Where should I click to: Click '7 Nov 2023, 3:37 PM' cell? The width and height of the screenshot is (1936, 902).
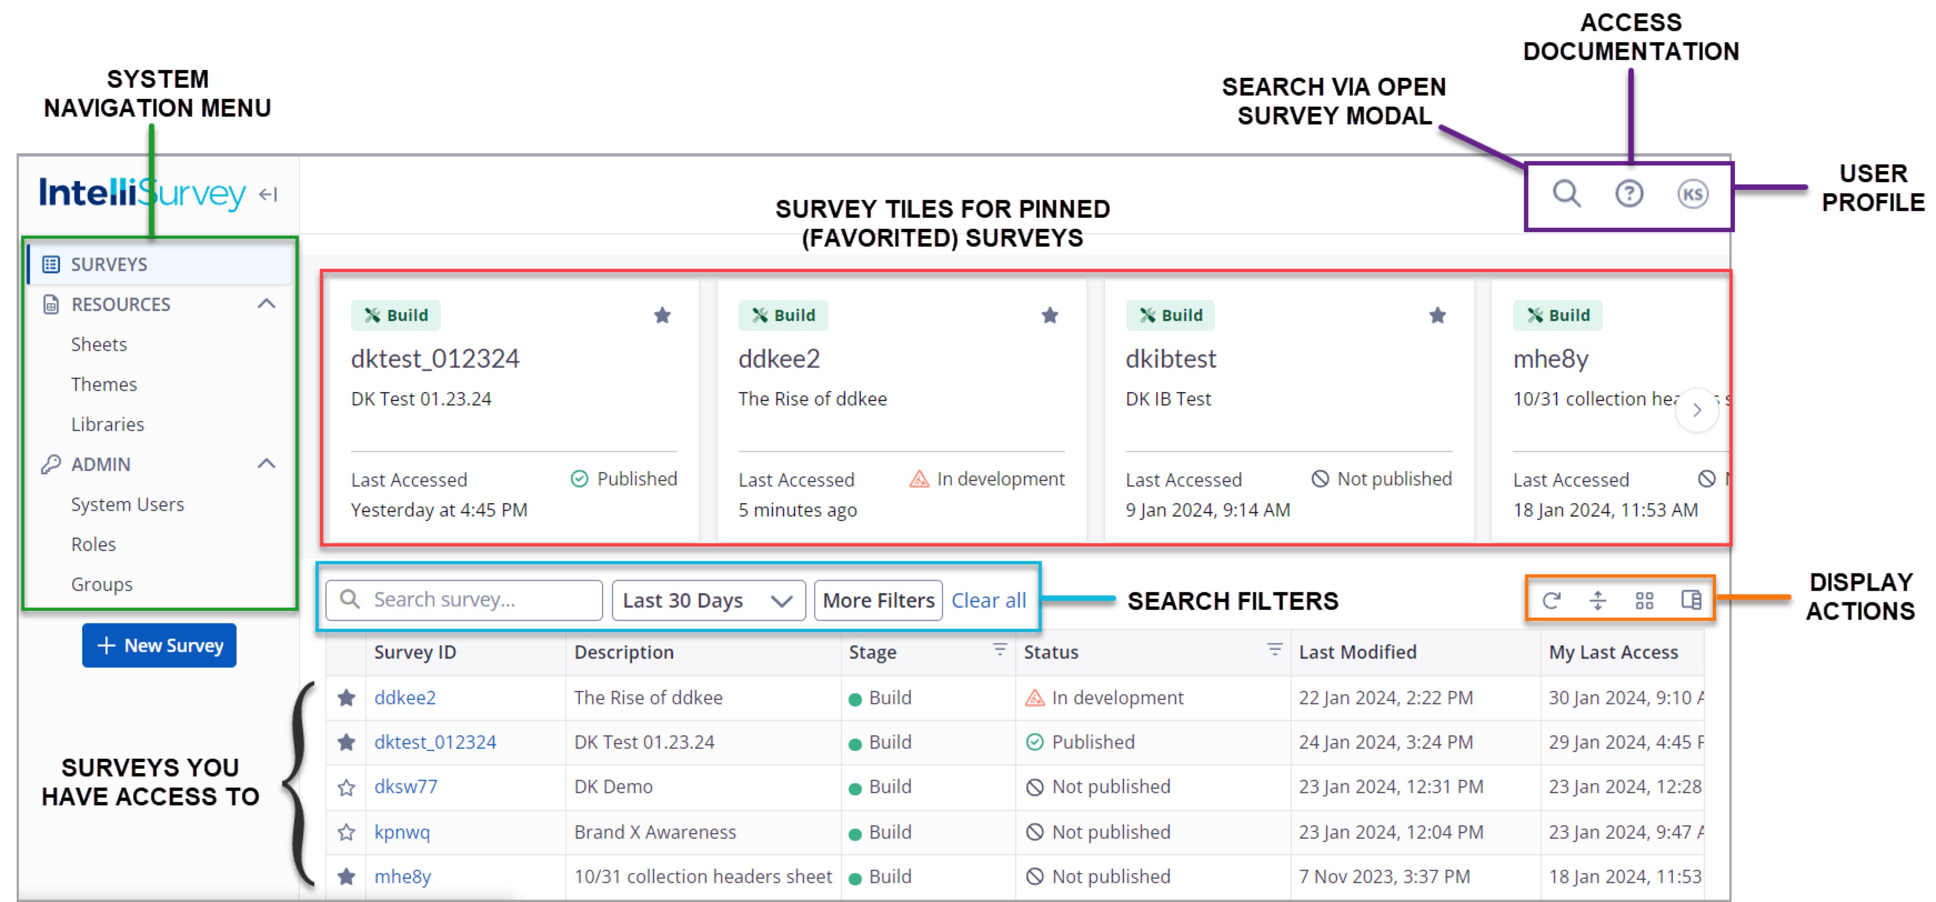tap(1385, 876)
